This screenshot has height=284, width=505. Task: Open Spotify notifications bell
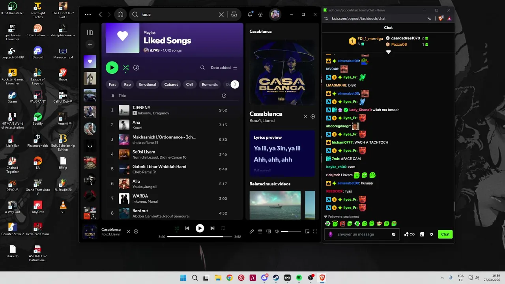(250, 15)
